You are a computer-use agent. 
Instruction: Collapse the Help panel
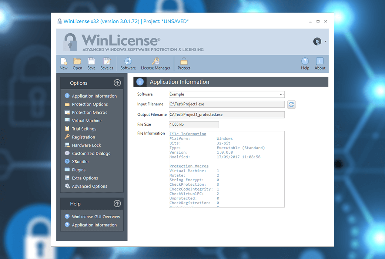tap(117, 203)
